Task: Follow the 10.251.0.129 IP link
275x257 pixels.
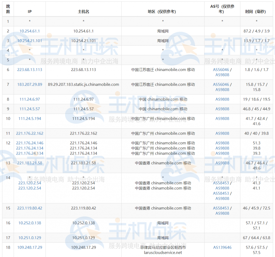Action: pos(30,238)
